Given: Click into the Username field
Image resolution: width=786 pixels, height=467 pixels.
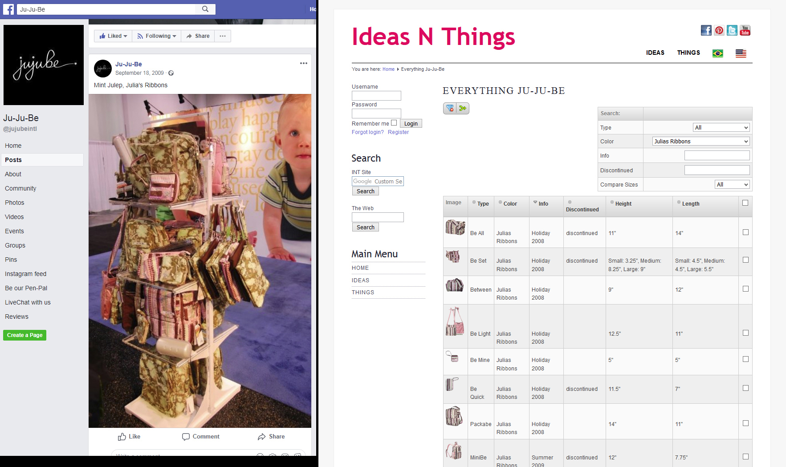Looking at the screenshot, I should 376,96.
